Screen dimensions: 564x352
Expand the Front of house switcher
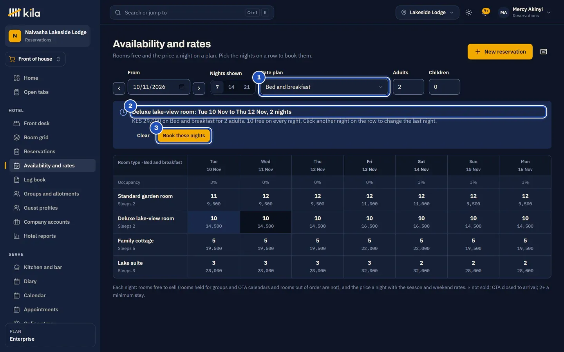click(35, 59)
